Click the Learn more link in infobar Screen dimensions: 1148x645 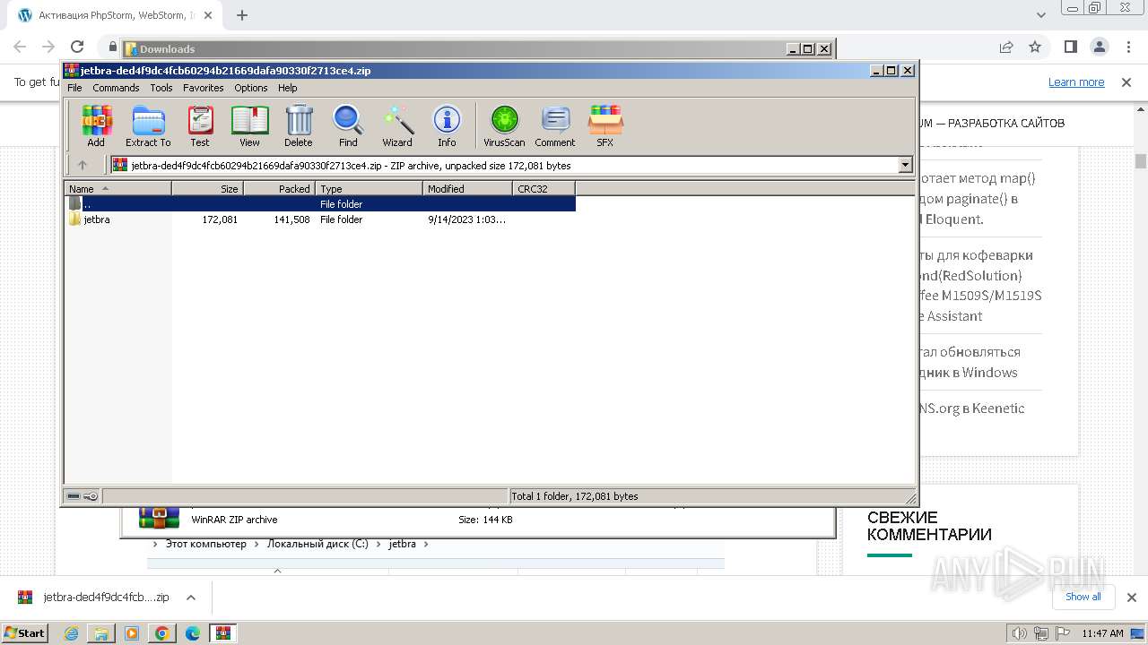(1076, 82)
